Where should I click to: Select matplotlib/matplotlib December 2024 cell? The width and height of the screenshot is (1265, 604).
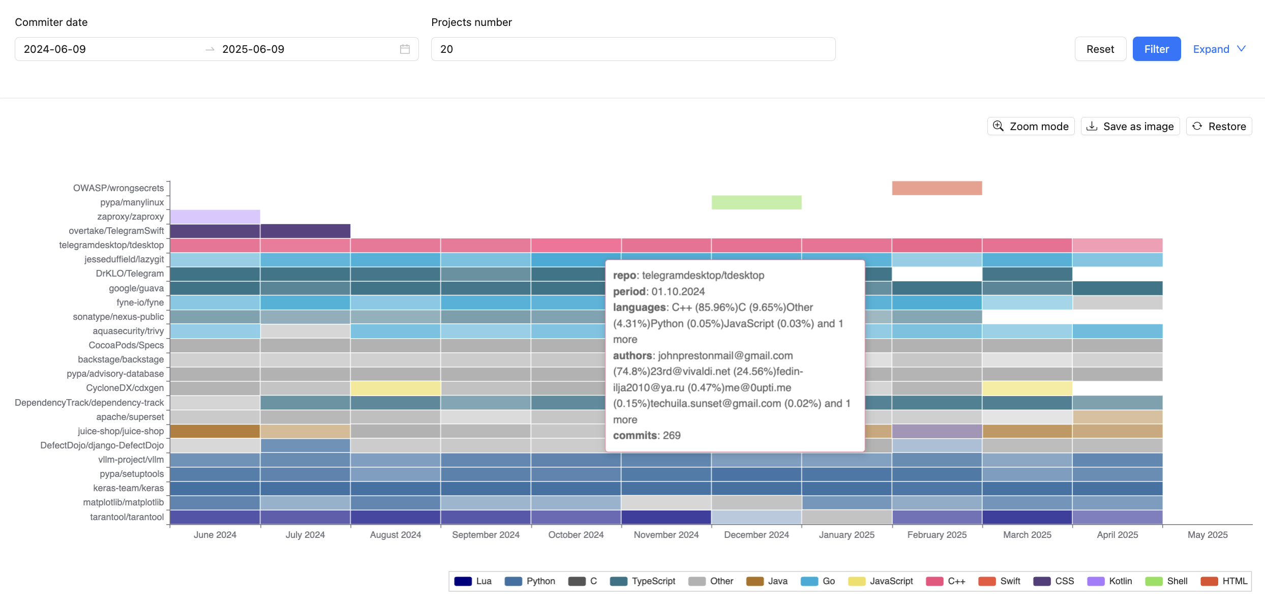757,503
